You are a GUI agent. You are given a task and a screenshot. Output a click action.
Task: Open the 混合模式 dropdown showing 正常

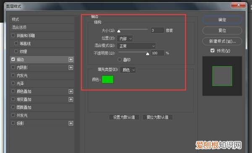point(136,46)
